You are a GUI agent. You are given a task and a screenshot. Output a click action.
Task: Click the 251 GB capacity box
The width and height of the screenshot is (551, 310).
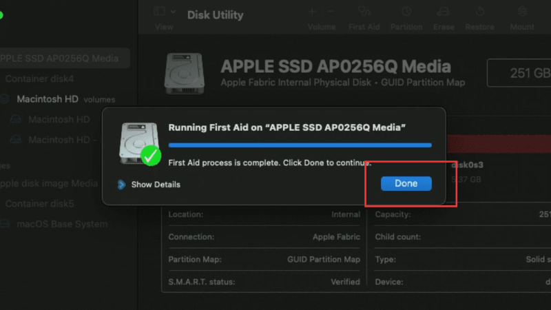click(x=519, y=73)
